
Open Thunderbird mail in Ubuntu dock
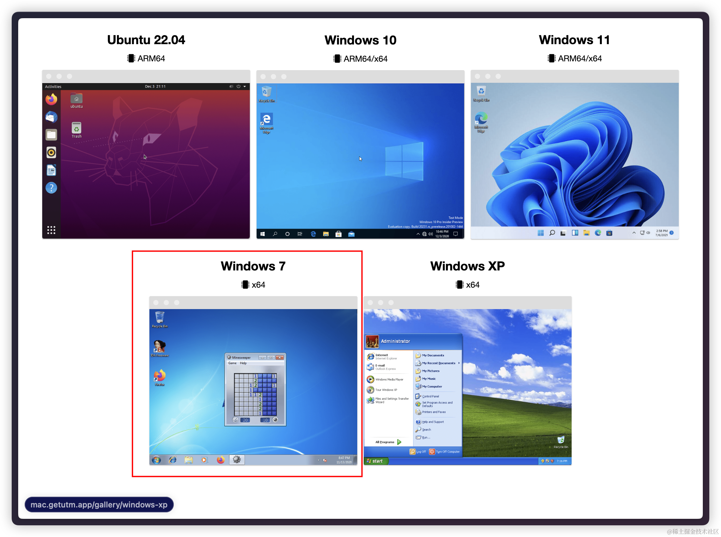click(x=51, y=117)
